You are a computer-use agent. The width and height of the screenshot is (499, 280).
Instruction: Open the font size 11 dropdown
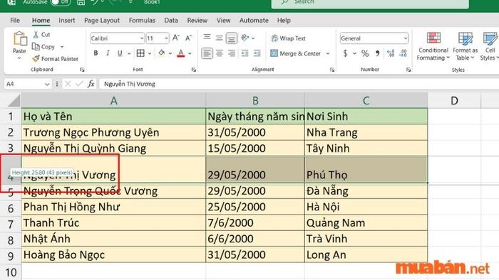[x=166, y=38]
